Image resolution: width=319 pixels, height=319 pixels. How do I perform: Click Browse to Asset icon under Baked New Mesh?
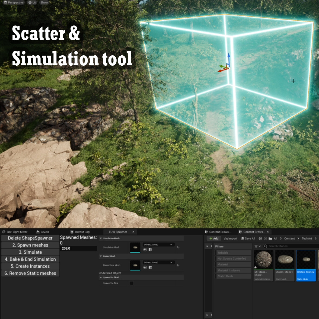pos(151,267)
